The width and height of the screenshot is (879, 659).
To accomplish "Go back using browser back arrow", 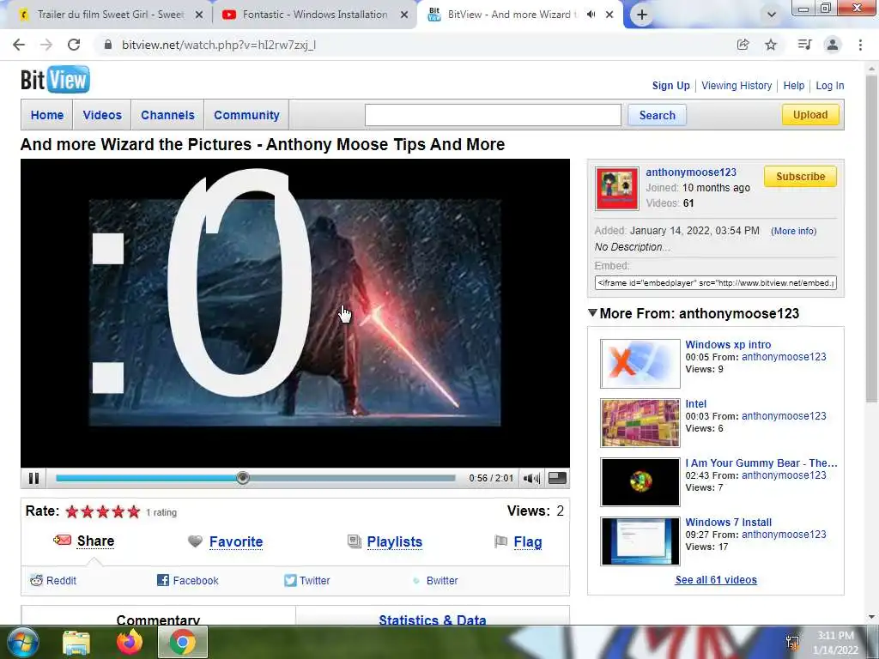I will coord(19,45).
